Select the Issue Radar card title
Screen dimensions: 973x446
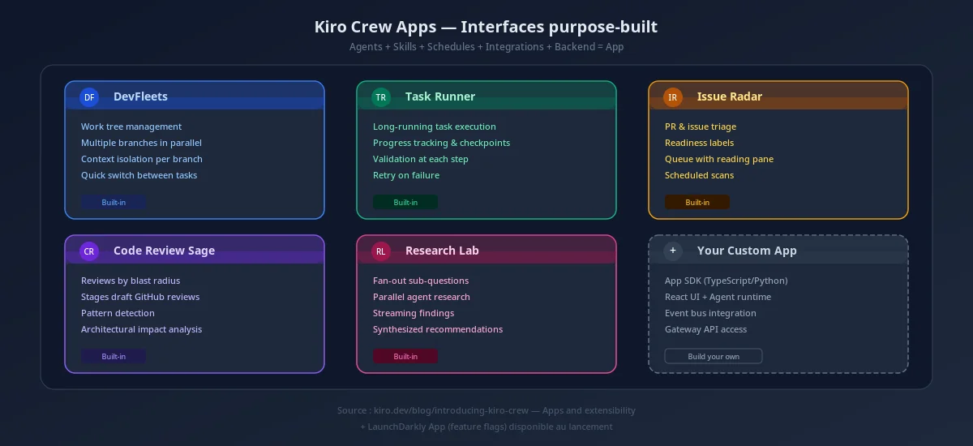point(730,96)
